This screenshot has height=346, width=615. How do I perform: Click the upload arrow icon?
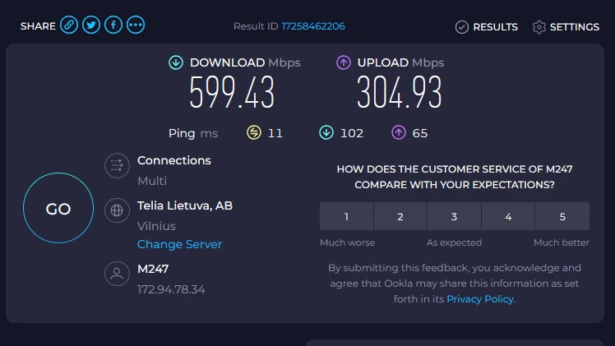tap(344, 62)
